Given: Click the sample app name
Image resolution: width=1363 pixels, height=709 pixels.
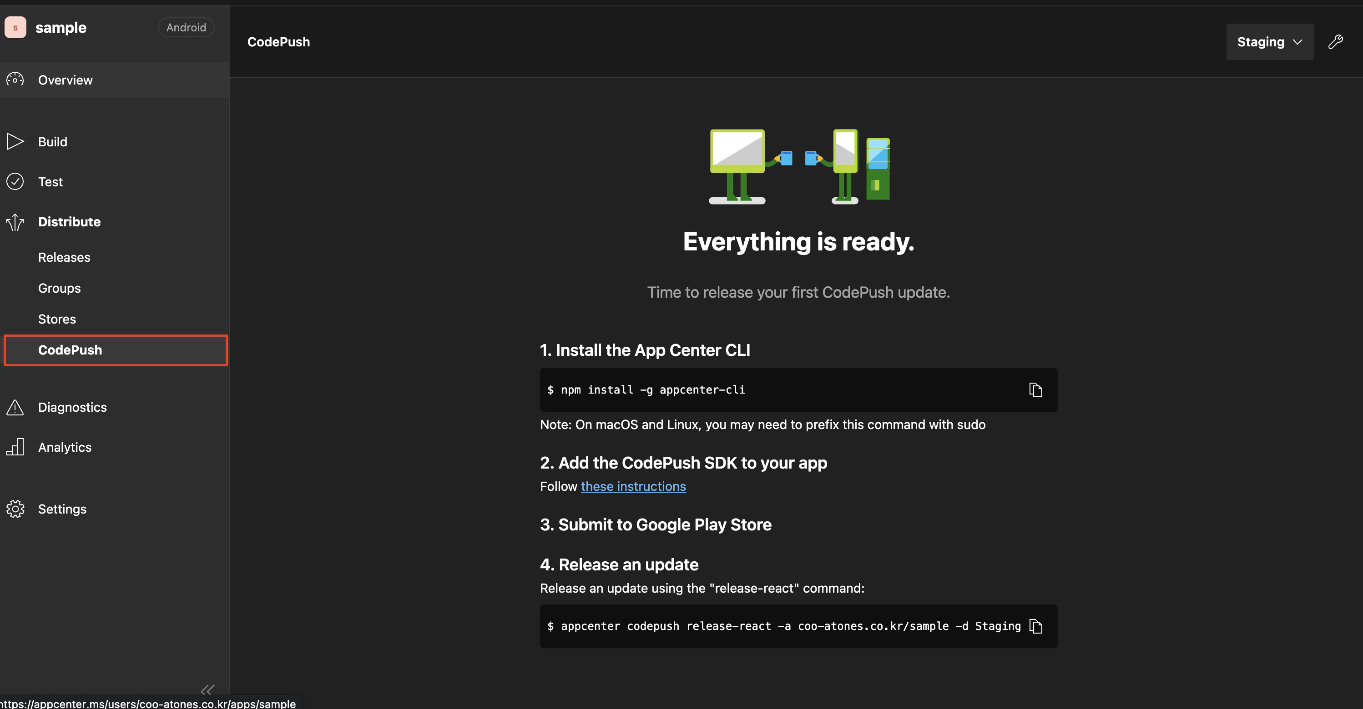Looking at the screenshot, I should coord(61,27).
